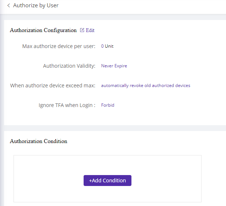Click the plus sign on Add Condition
The height and width of the screenshot is (206, 226).
(91, 181)
